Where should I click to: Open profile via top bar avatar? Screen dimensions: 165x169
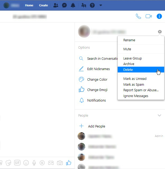click(6, 5)
